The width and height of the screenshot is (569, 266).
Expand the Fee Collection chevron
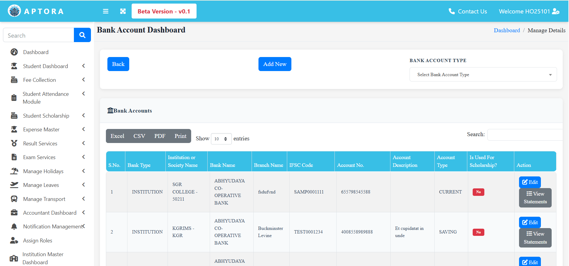pyautogui.click(x=83, y=79)
